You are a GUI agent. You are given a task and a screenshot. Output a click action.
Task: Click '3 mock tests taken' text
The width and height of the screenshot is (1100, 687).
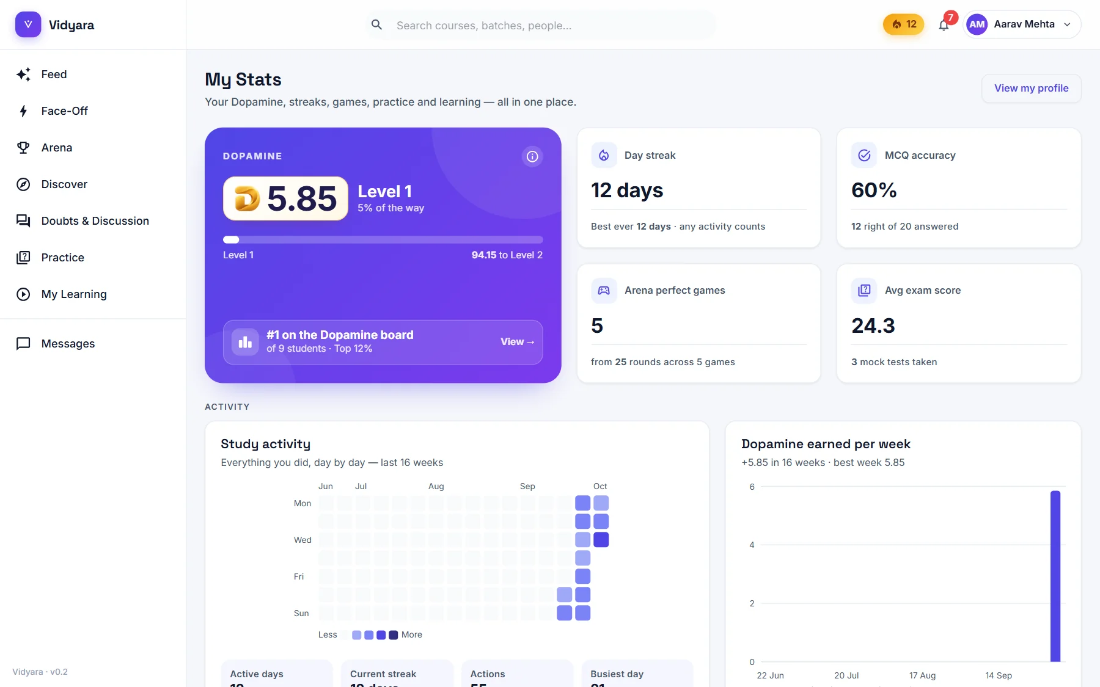point(894,362)
